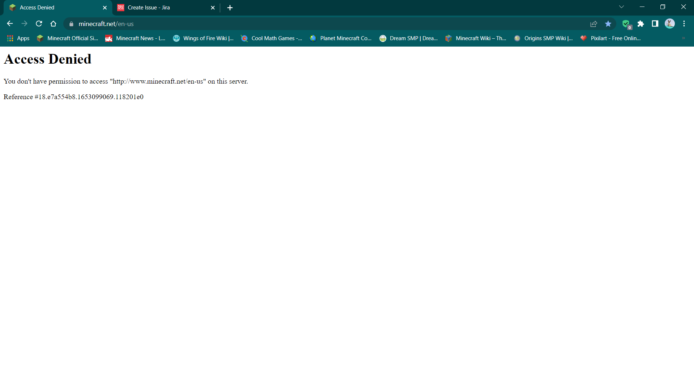Reload the Access Denied page
The height and width of the screenshot is (369, 694).
pyautogui.click(x=39, y=24)
